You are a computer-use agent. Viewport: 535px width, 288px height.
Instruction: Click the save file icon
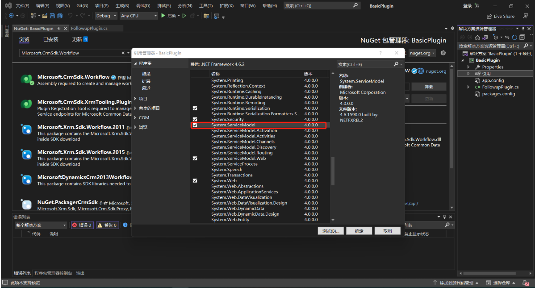[52, 16]
